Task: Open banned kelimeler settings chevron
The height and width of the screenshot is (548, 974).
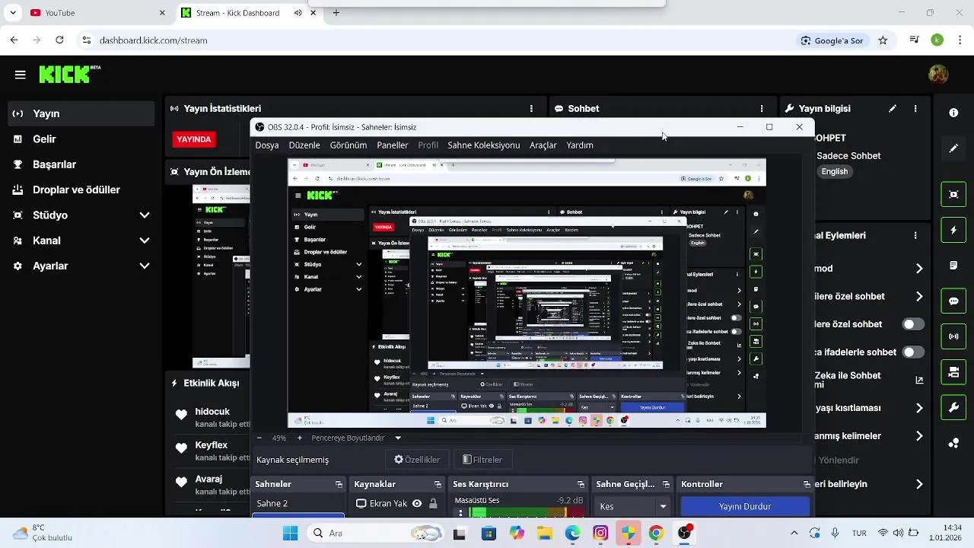Action: 919,436
